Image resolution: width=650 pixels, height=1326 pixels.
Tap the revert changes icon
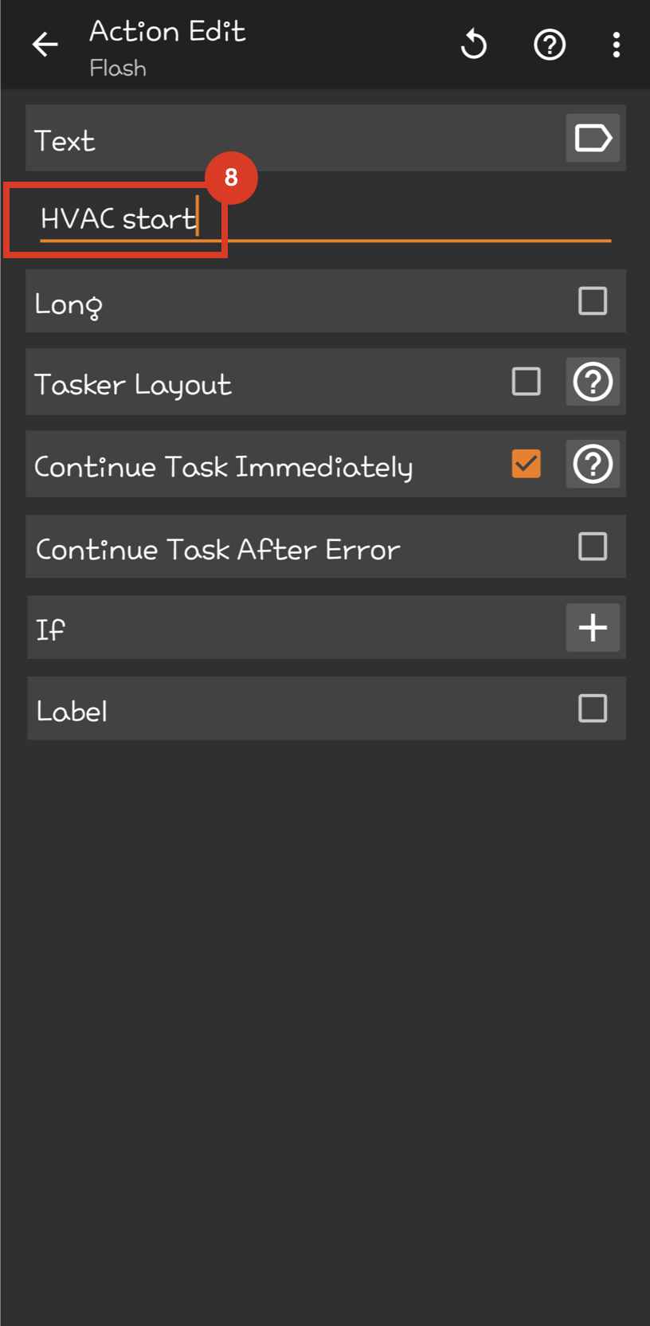pyautogui.click(x=474, y=45)
